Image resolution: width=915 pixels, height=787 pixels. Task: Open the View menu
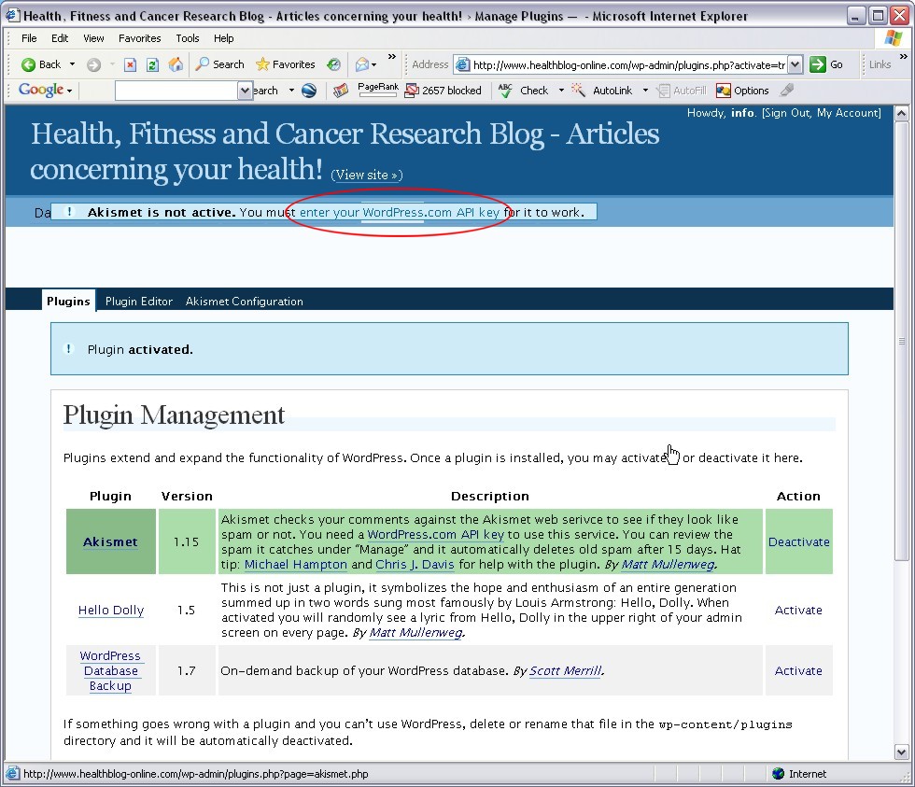pos(93,38)
